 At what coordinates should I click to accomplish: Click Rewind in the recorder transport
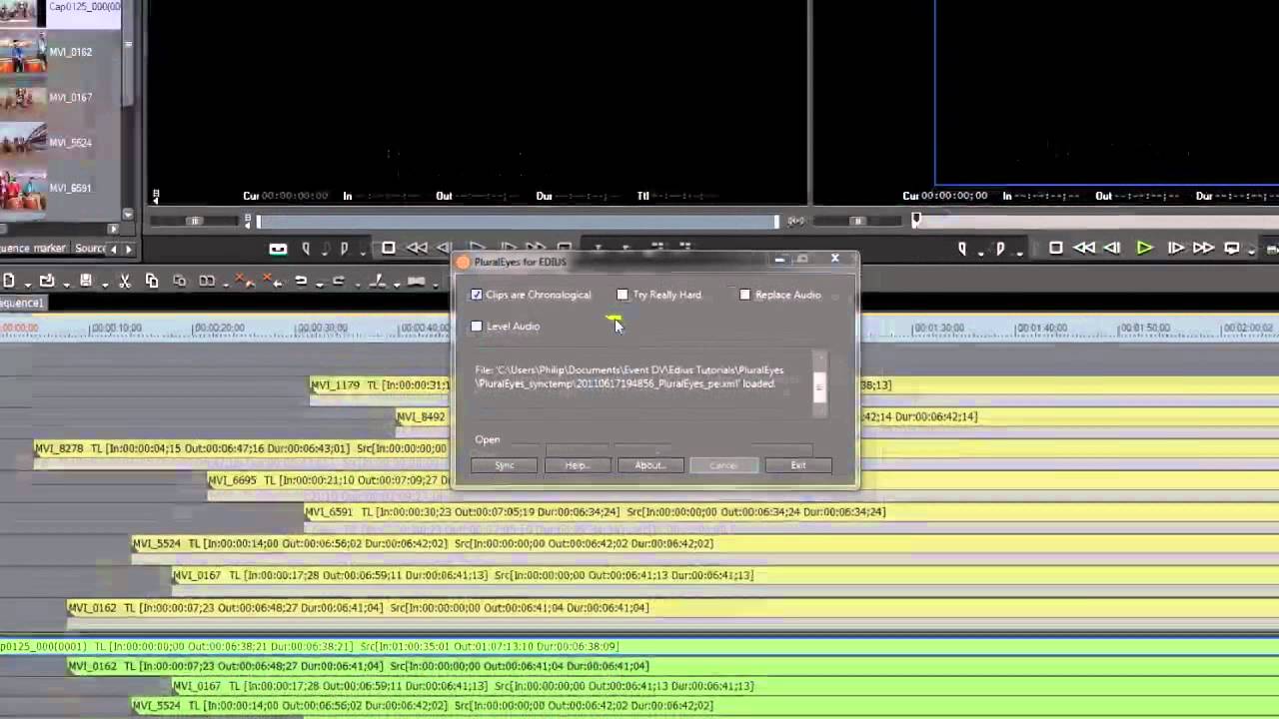point(1084,248)
